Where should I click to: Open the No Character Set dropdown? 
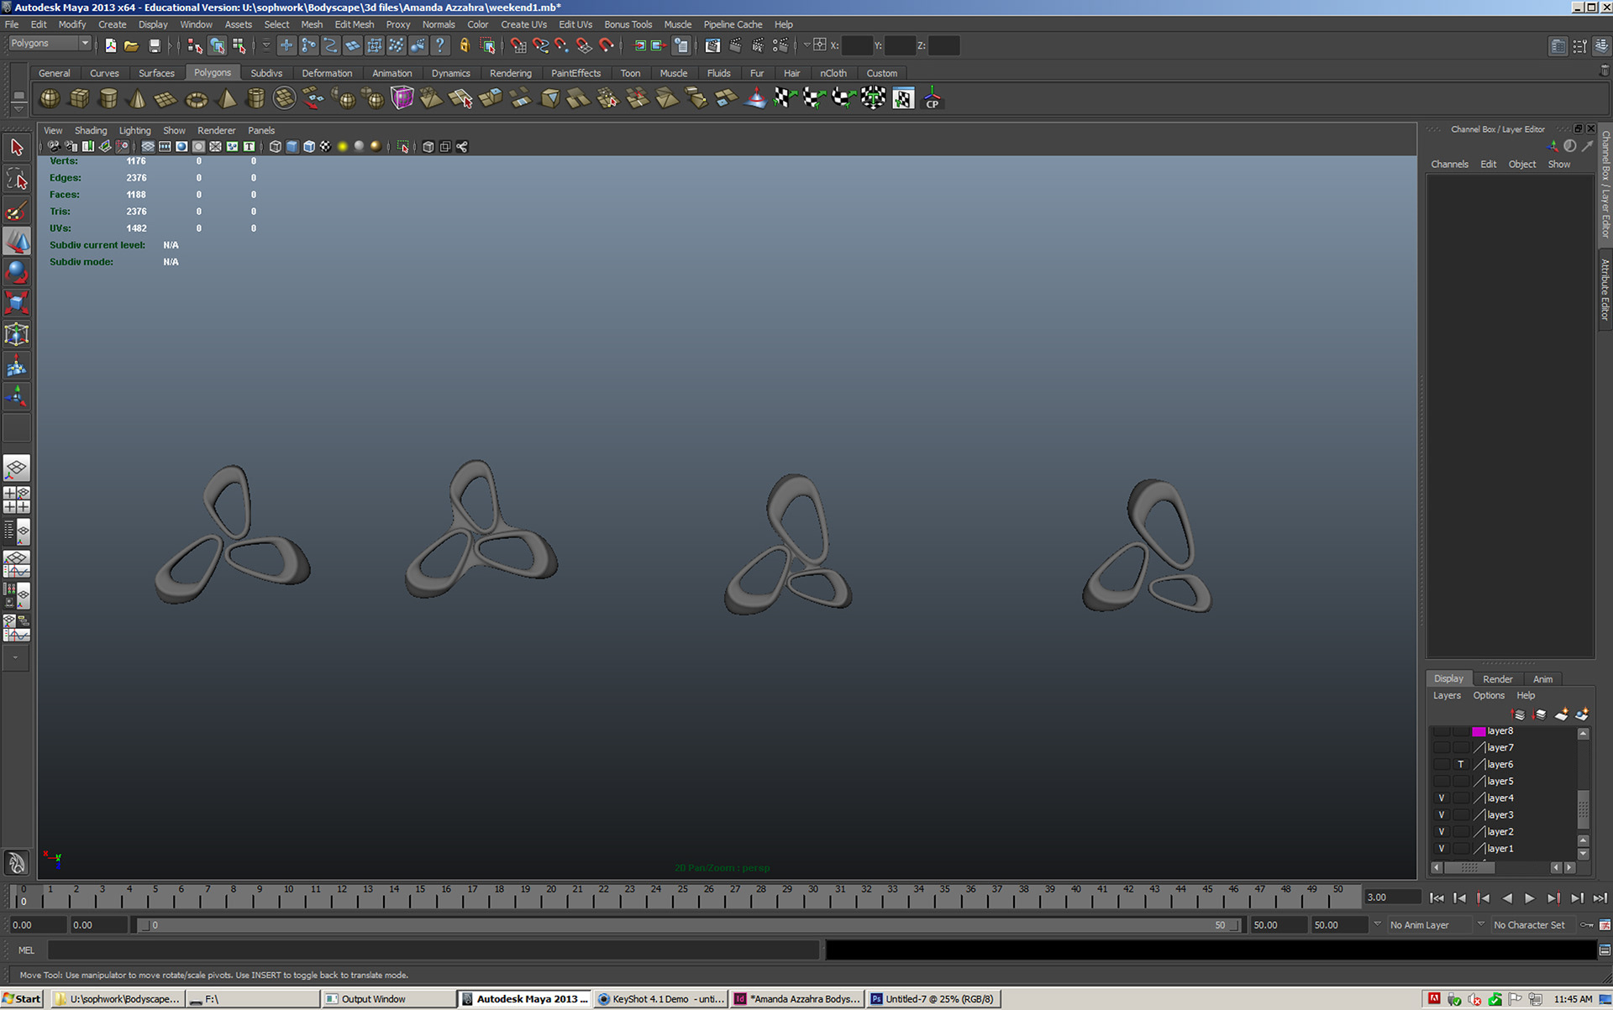click(x=1481, y=924)
